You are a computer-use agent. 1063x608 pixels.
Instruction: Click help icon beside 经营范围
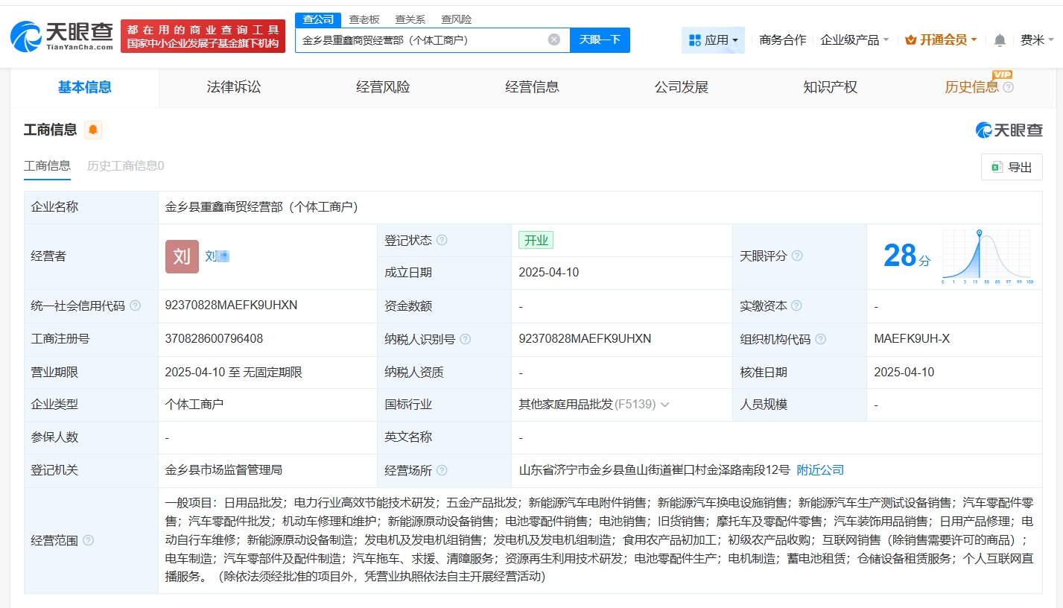pyautogui.click(x=89, y=541)
